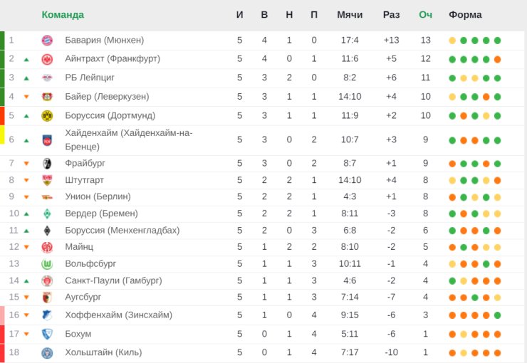The height and width of the screenshot is (363, 527).
Task: Click the Wolfsburg club logo
Action: (47, 264)
